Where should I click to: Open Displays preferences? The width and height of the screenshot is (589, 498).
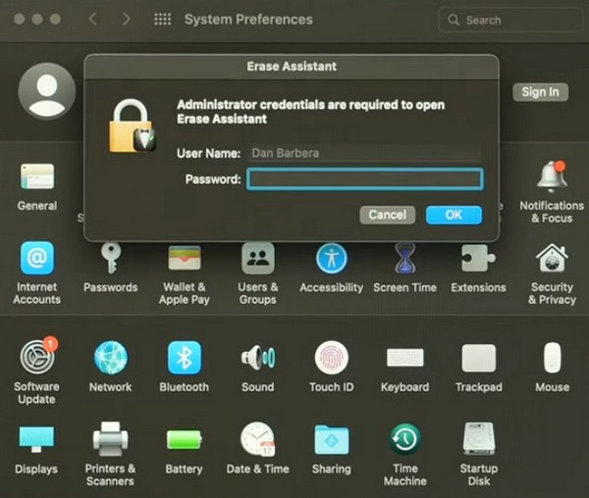(x=36, y=439)
